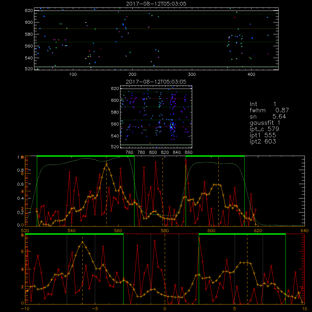Click the 'gaussfit 1' info line
This screenshot has width=312, height=312.
tap(265, 123)
